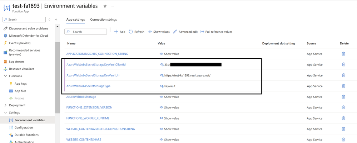
Task: Show value for WEBSITE_CONTENTAZUREFILECONNECTIONSTRING
Action: (x=169, y=129)
